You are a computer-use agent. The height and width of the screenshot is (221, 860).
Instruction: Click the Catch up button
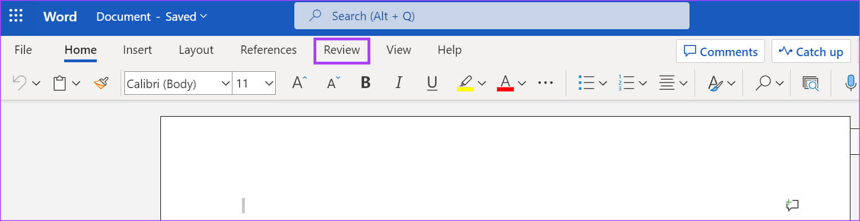pos(811,52)
